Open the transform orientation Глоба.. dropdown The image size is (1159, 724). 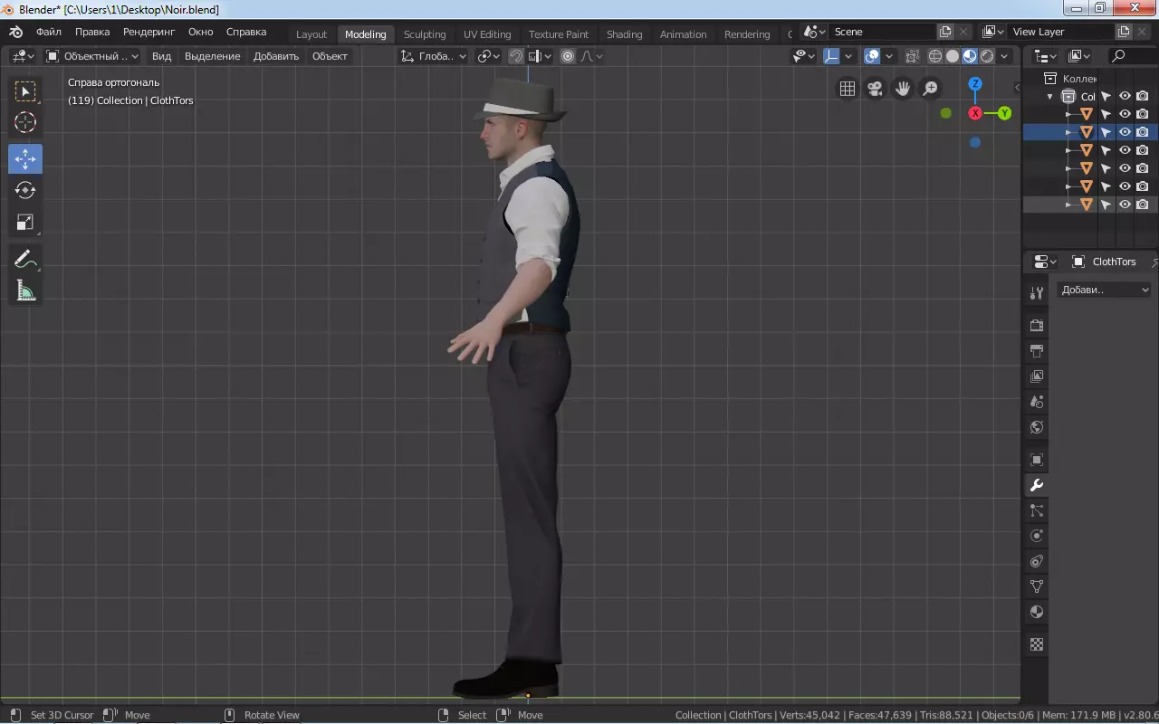434,56
